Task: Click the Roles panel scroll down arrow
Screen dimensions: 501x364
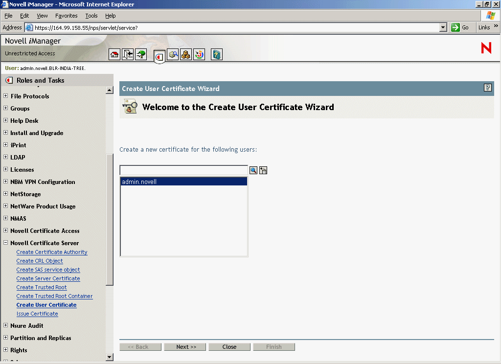Action: click(x=109, y=357)
